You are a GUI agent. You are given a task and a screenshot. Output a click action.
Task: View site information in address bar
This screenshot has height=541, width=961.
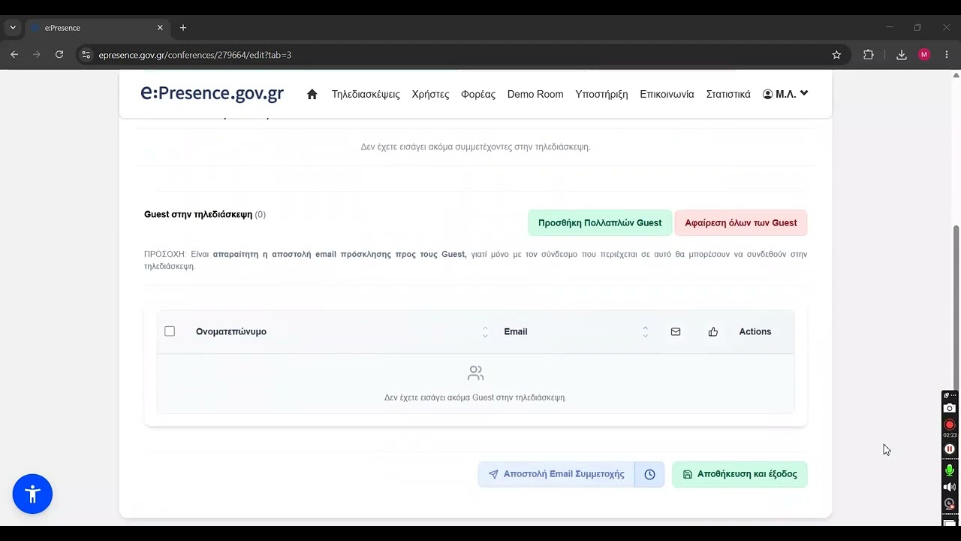pyautogui.click(x=86, y=55)
